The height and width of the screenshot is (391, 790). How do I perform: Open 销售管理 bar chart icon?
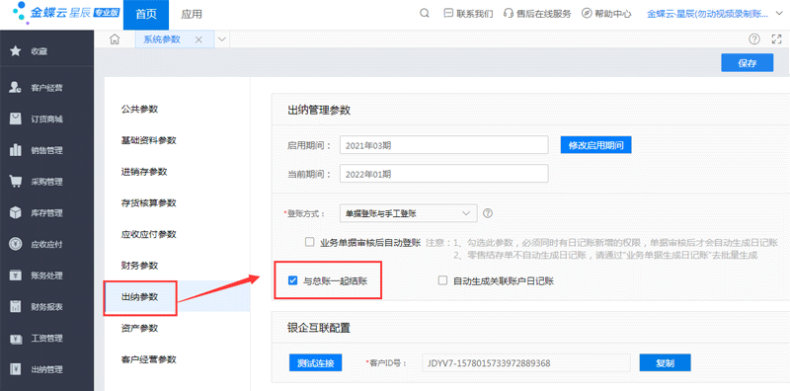coord(16,150)
